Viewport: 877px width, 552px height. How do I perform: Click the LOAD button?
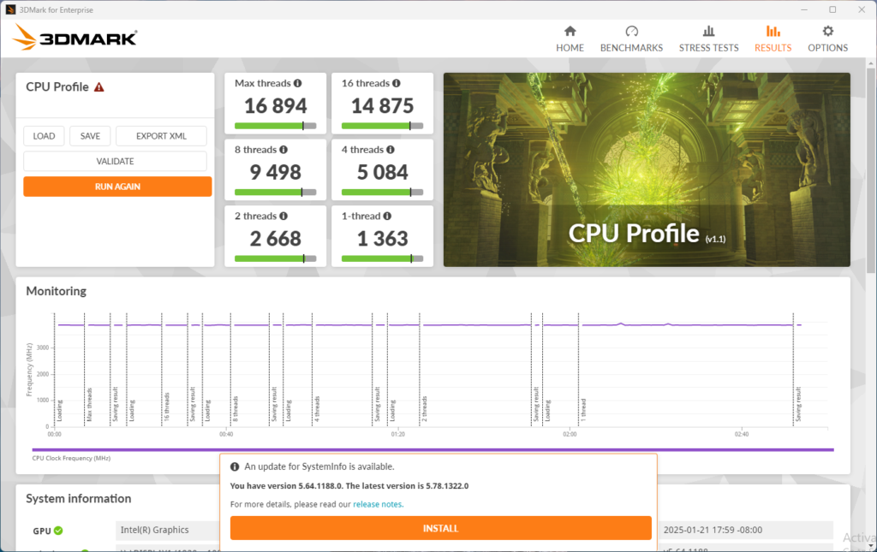(44, 136)
